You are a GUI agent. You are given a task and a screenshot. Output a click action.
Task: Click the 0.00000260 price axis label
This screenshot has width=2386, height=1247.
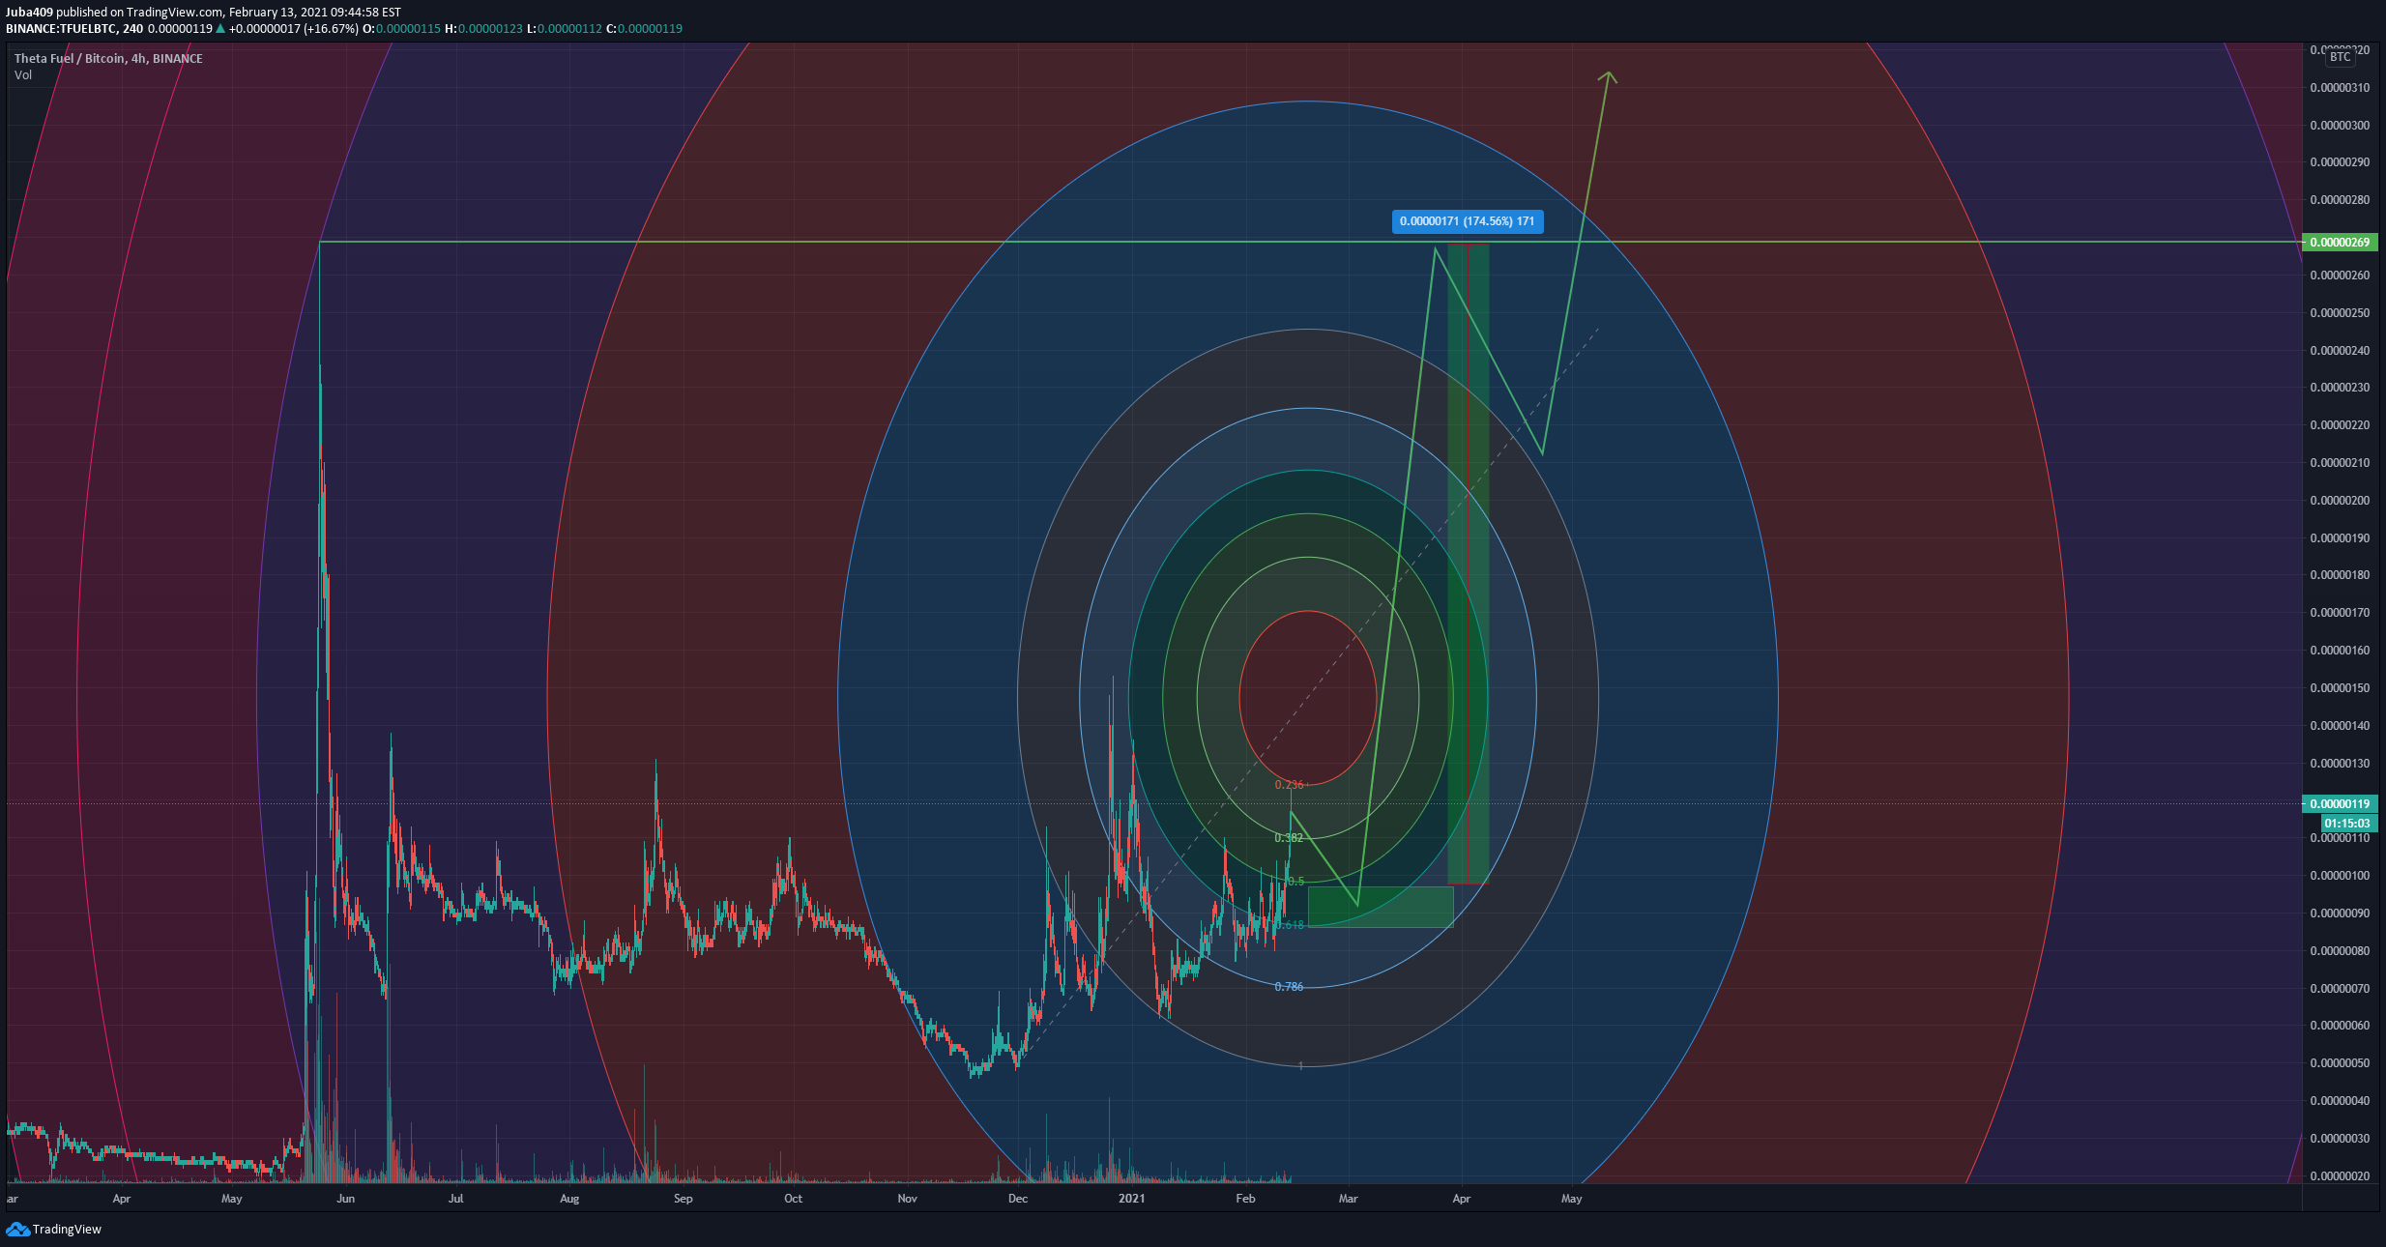[2340, 275]
